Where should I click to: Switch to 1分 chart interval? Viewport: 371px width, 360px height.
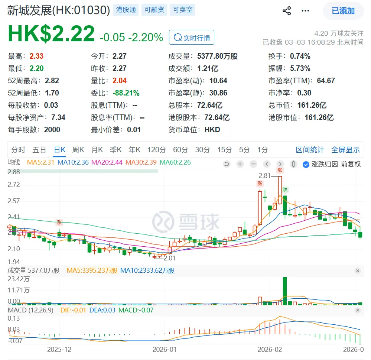click(263, 150)
